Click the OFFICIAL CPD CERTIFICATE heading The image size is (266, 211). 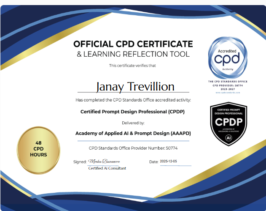click(133, 44)
